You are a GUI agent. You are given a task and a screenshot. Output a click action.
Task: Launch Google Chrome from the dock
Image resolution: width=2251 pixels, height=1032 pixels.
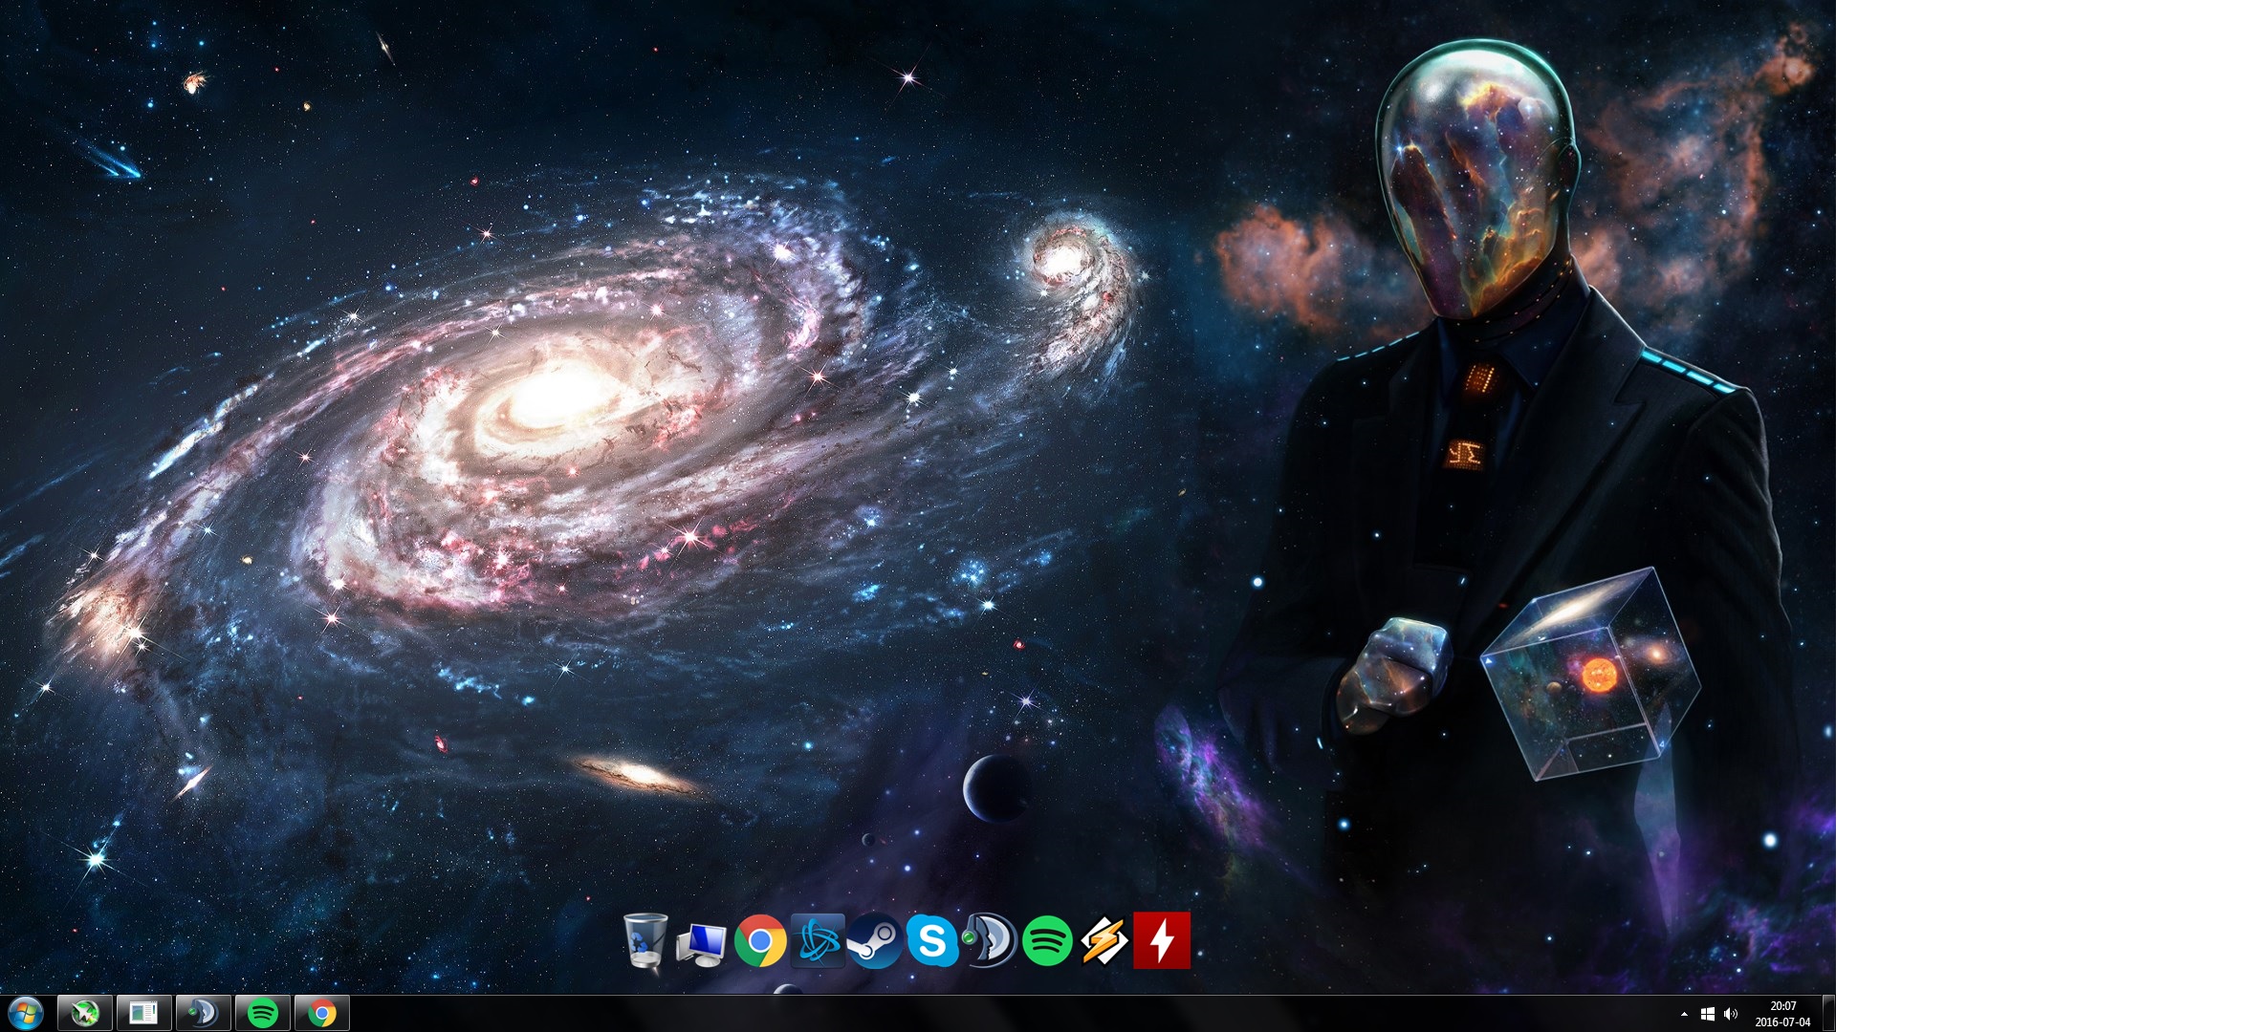(x=760, y=941)
